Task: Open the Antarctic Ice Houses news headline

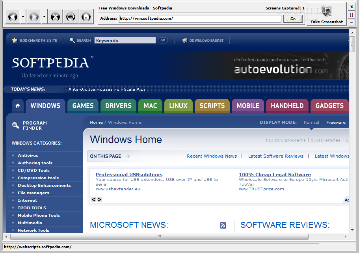Action: coord(107,89)
